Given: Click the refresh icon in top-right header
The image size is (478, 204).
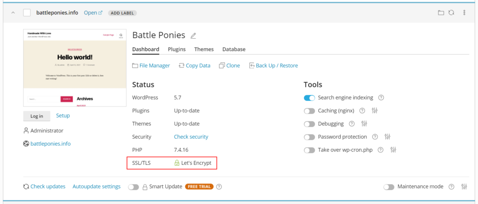Looking at the screenshot, I should [451, 13].
